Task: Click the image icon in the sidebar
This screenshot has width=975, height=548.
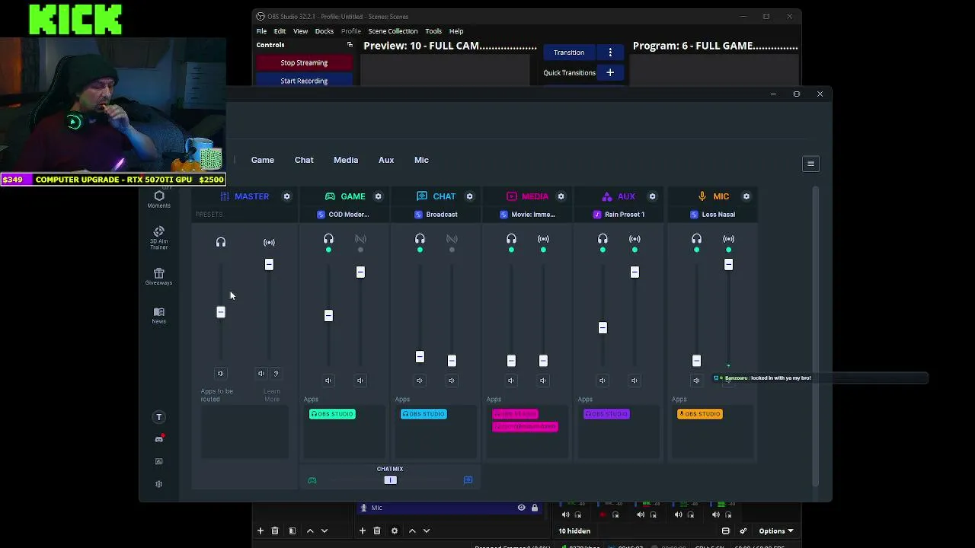Action: 158,461
